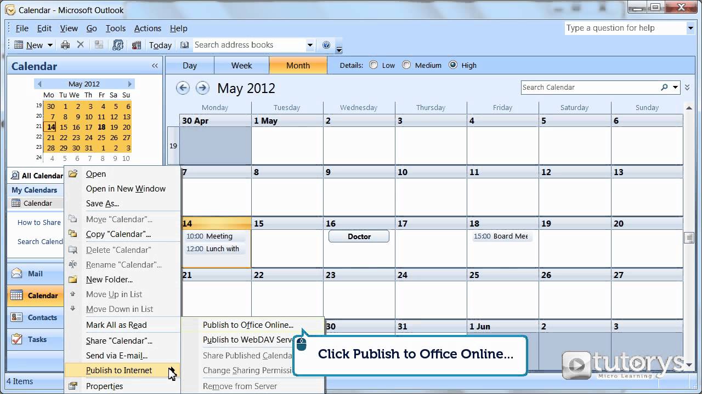The height and width of the screenshot is (394, 702).
Task: Click the Copy Calendar icon in context menu
Action: (73, 234)
